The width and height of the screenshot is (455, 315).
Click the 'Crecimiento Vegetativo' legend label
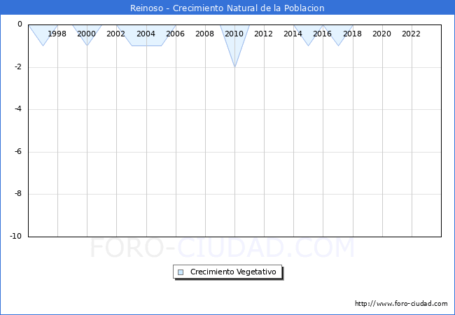(x=233, y=272)
